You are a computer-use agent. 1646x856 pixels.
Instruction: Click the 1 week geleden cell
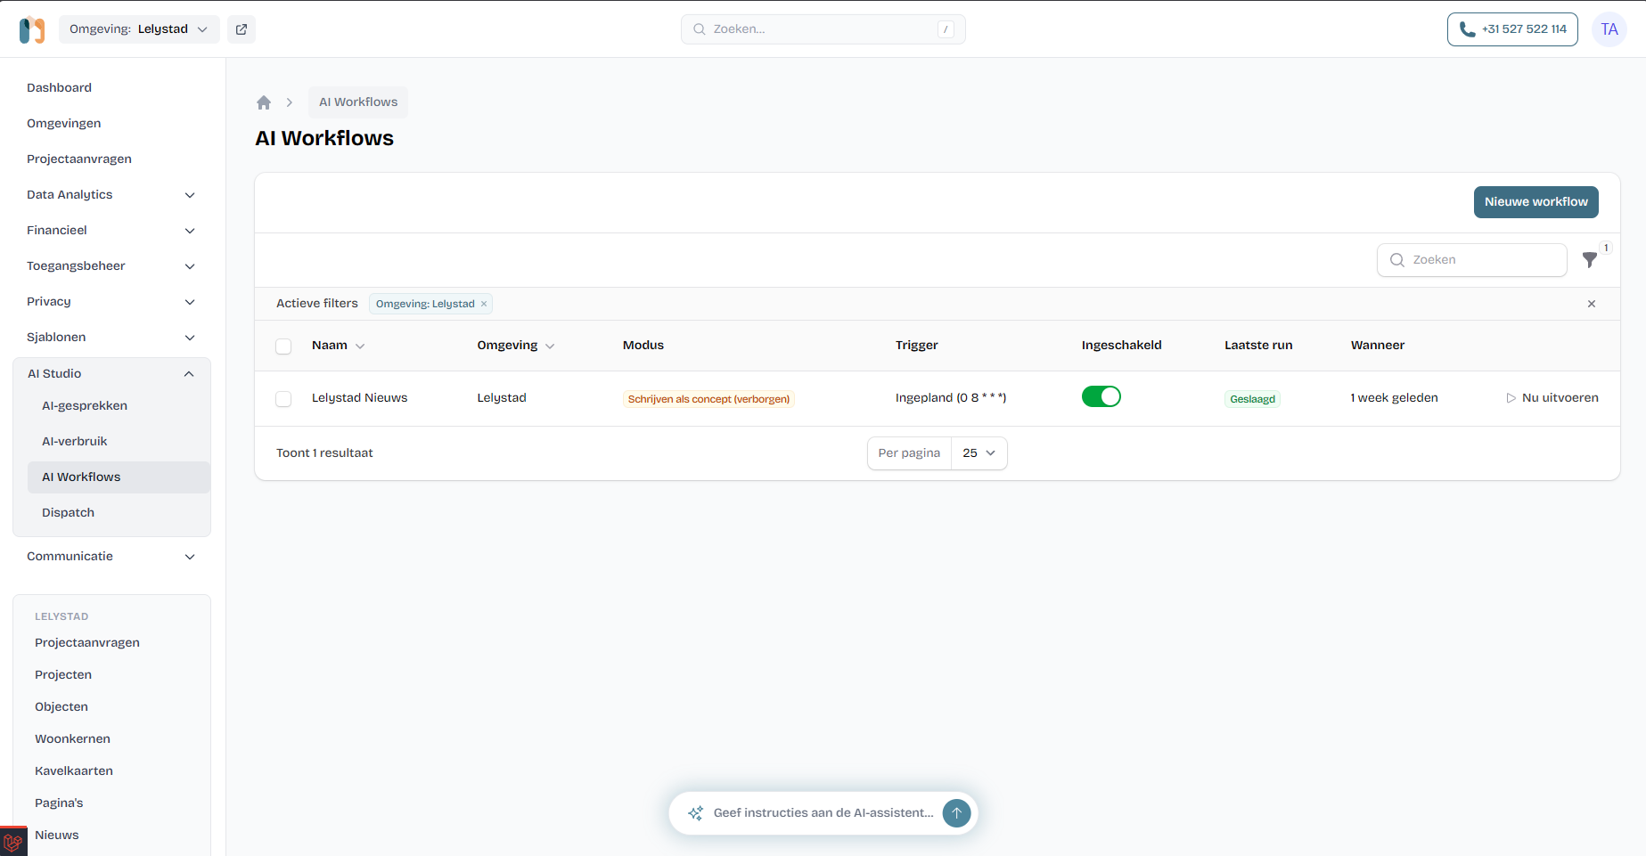(x=1394, y=398)
